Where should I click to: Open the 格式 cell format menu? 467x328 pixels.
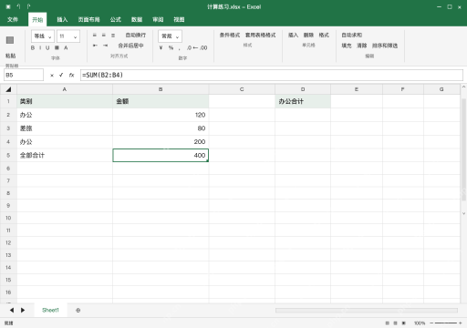click(324, 36)
